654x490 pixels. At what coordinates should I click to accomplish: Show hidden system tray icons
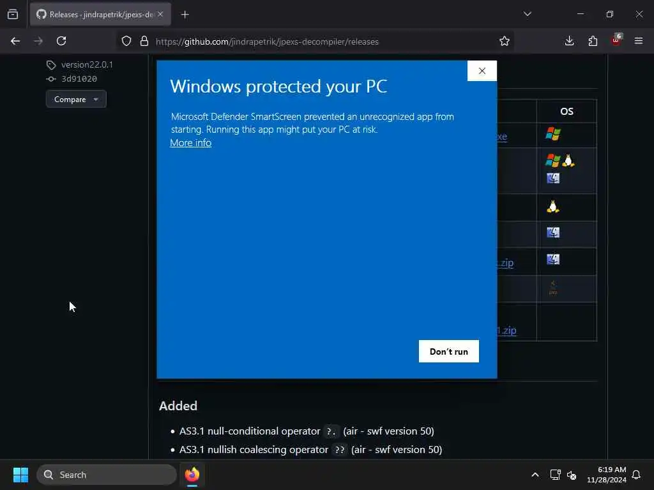click(x=535, y=475)
